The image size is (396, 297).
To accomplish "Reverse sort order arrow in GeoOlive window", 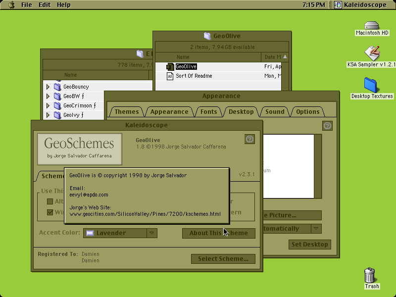I will click(x=285, y=57).
